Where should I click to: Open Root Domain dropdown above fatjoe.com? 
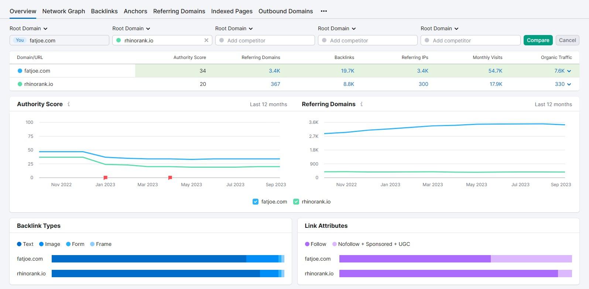pos(29,28)
